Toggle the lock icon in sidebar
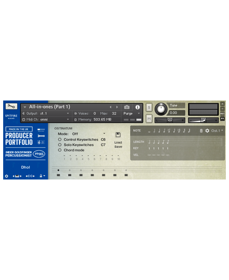The width and height of the screenshot is (229, 280). (x=41, y=176)
